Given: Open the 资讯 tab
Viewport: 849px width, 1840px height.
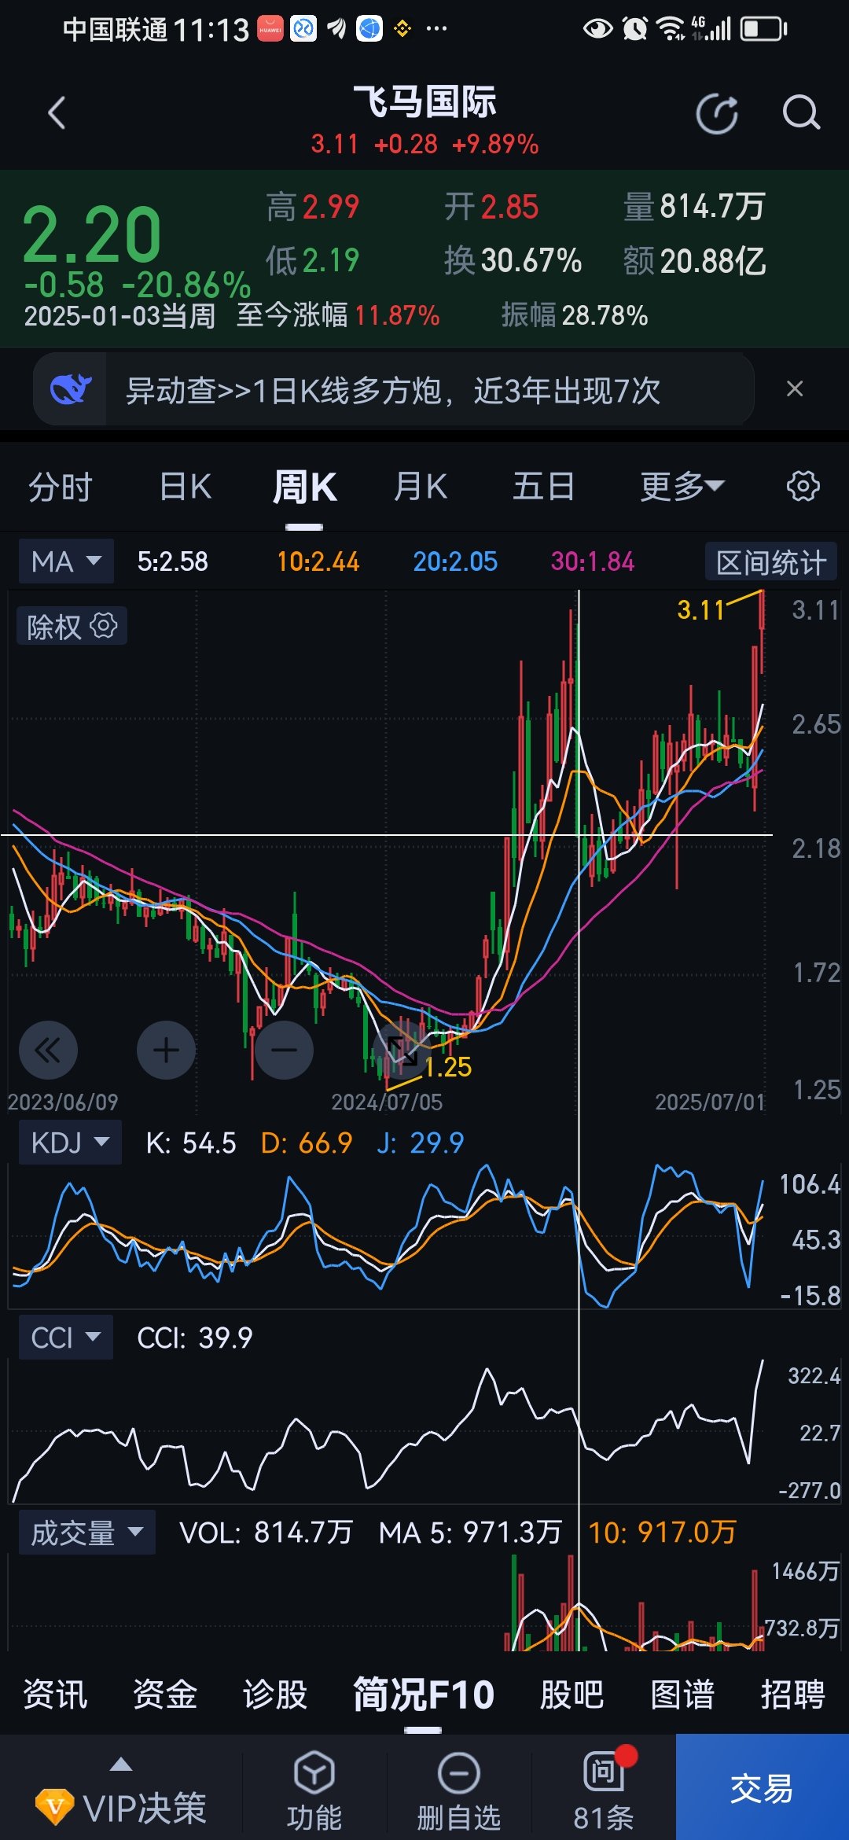Looking at the screenshot, I should click(x=55, y=1694).
